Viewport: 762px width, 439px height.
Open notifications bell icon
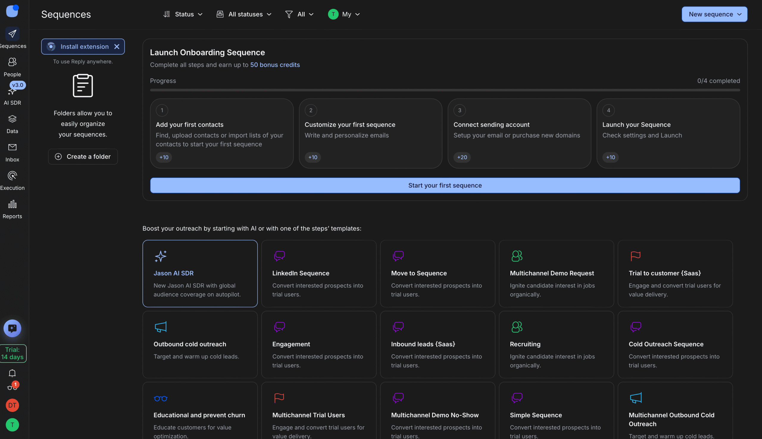13,373
